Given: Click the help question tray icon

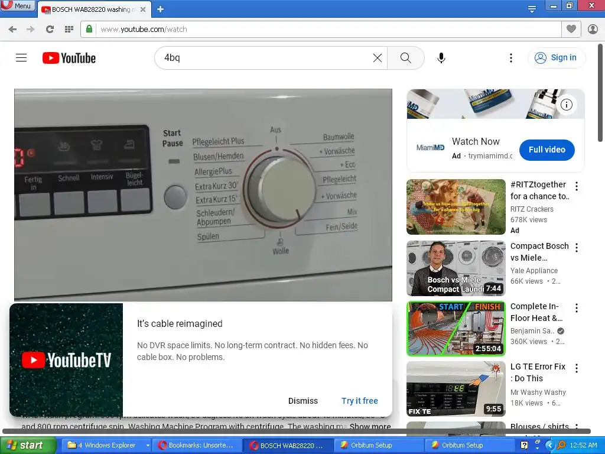Looking at the screenshot, I should coord(524,445).
